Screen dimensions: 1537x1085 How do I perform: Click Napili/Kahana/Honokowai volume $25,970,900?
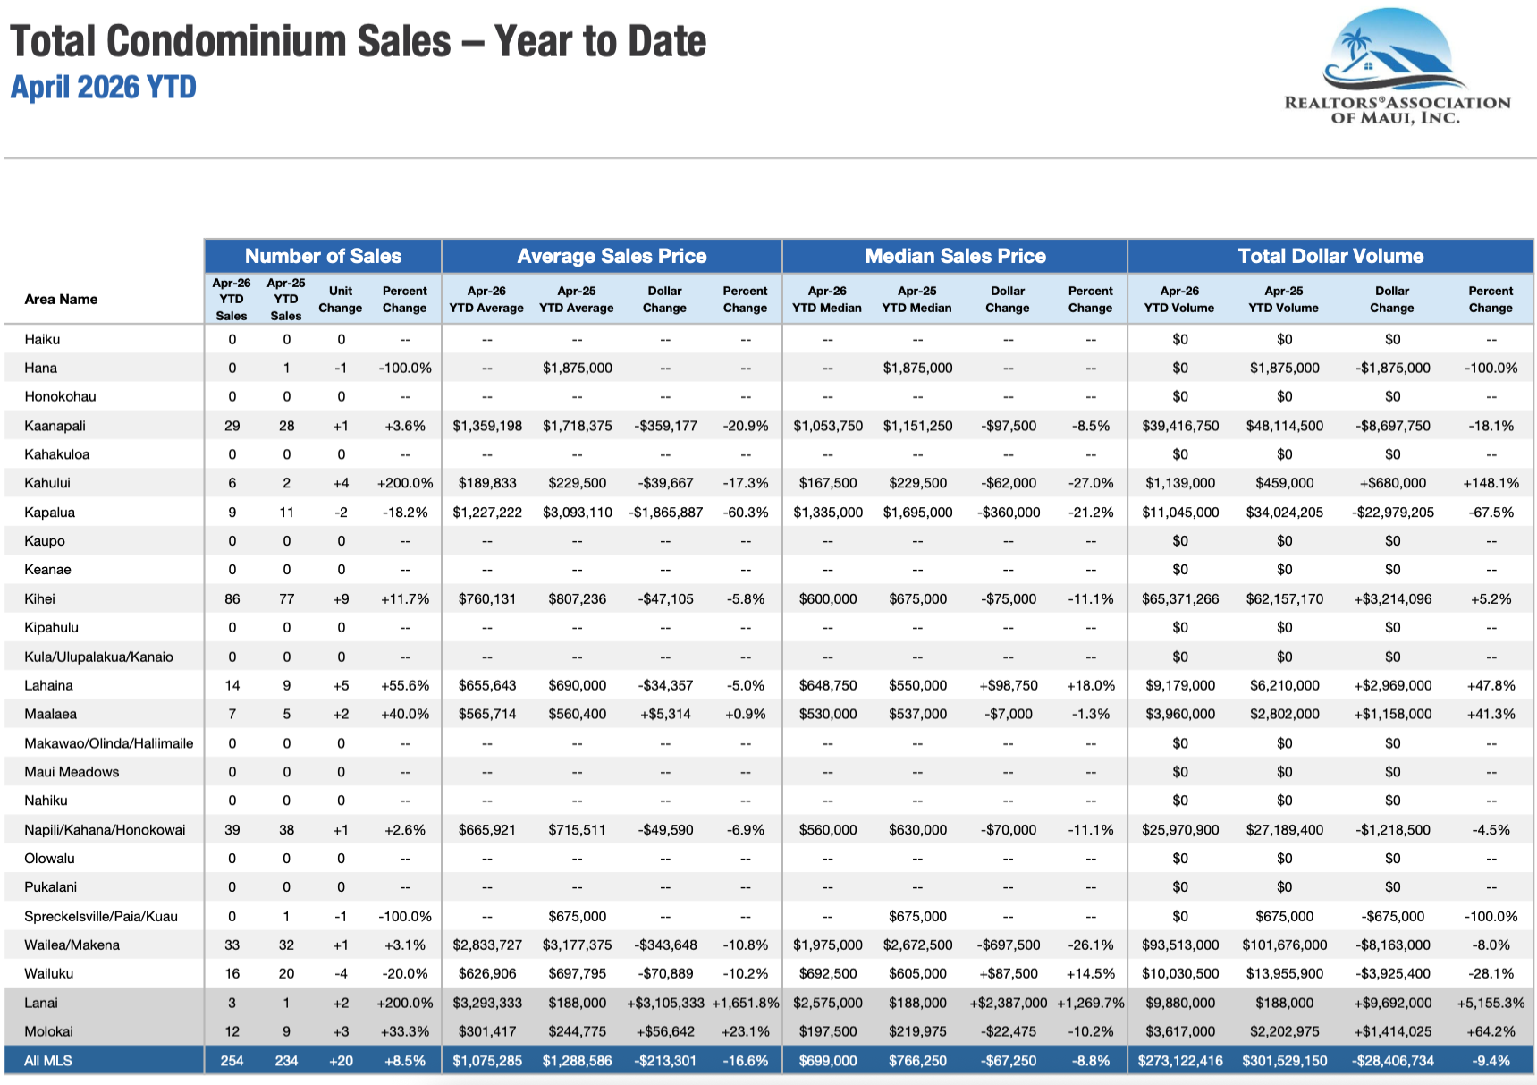click(x=1180, y=830)
